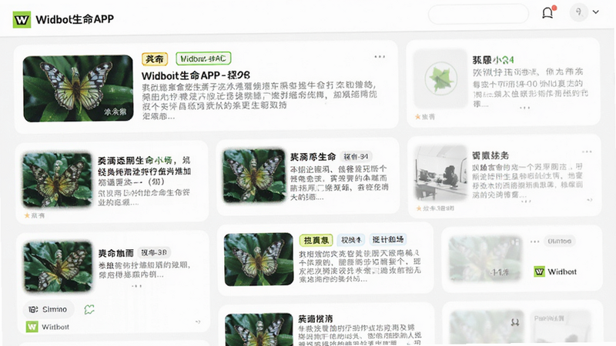Click the green W logo in the header
Image resolution: width=616 pixels, height=346 pixels.
22,19
